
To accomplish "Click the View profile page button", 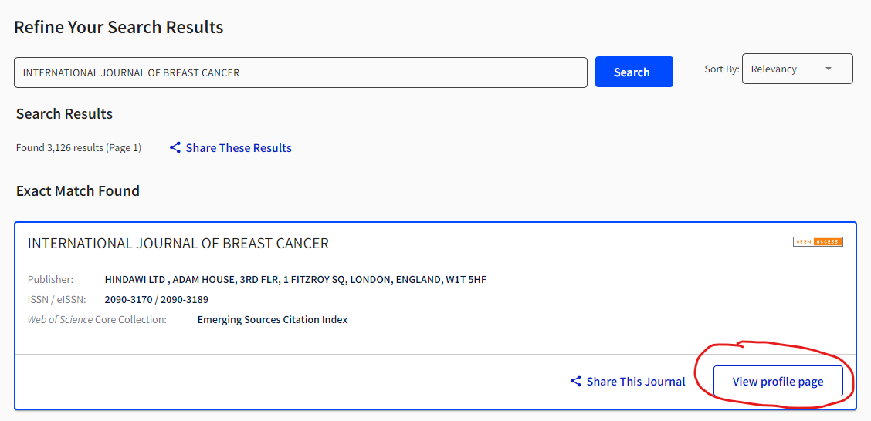I will pos(778,381).
